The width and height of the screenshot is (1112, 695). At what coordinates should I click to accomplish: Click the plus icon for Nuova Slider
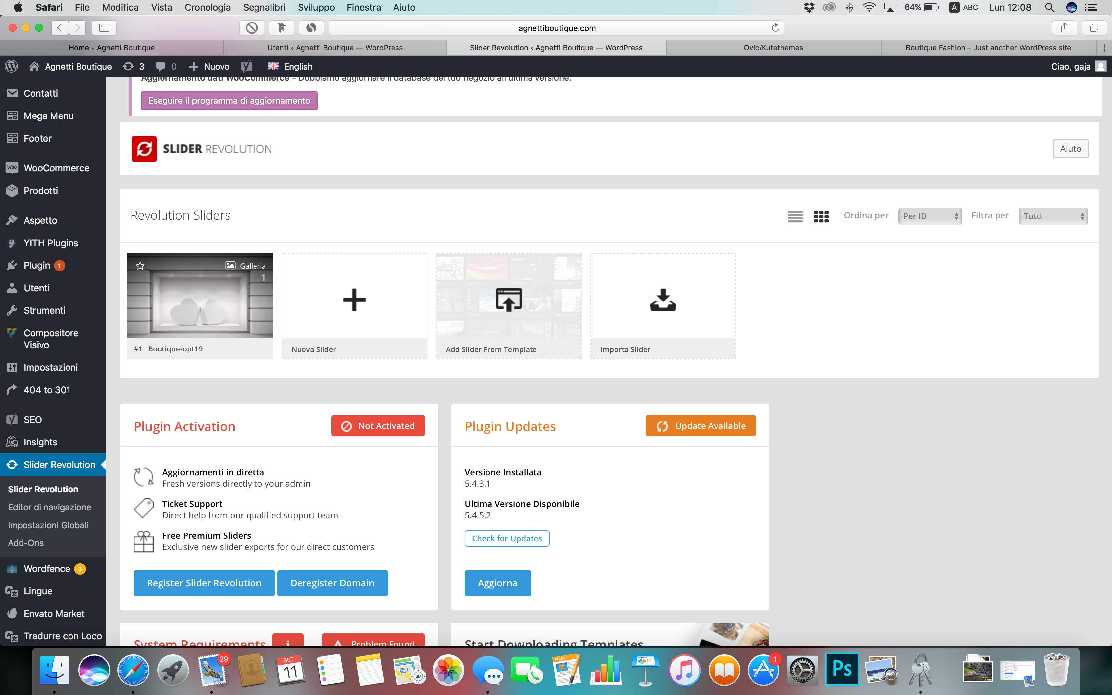pyautogui.click(x=354, y=300)
